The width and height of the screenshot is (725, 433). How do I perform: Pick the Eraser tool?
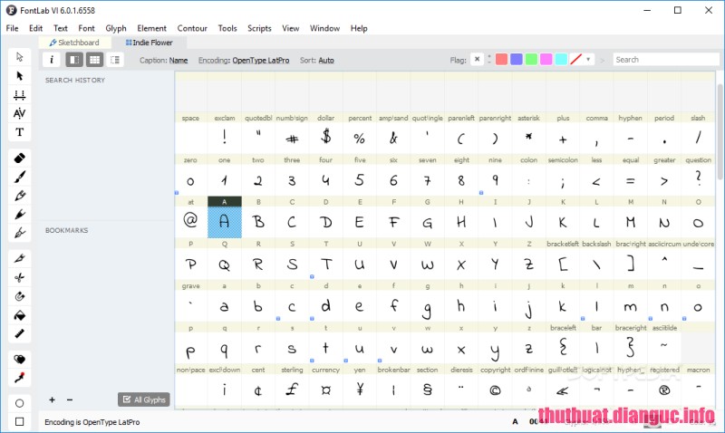pyautogui.click(x=19, y=158)
